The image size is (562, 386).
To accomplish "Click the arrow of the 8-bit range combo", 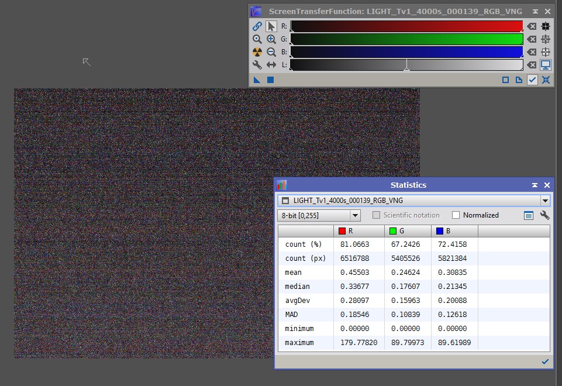I will tap(355, 215).
